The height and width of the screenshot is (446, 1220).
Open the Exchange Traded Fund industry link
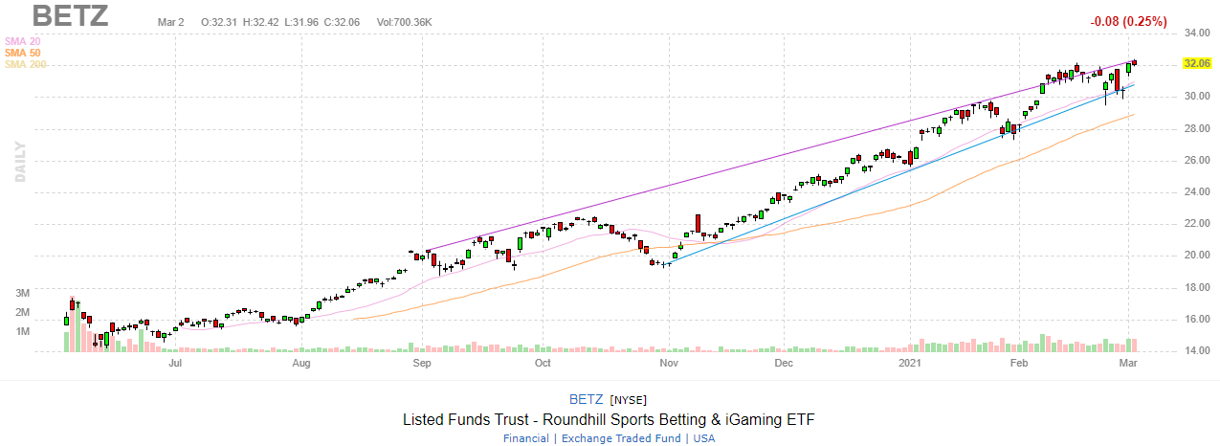(621, 438)
